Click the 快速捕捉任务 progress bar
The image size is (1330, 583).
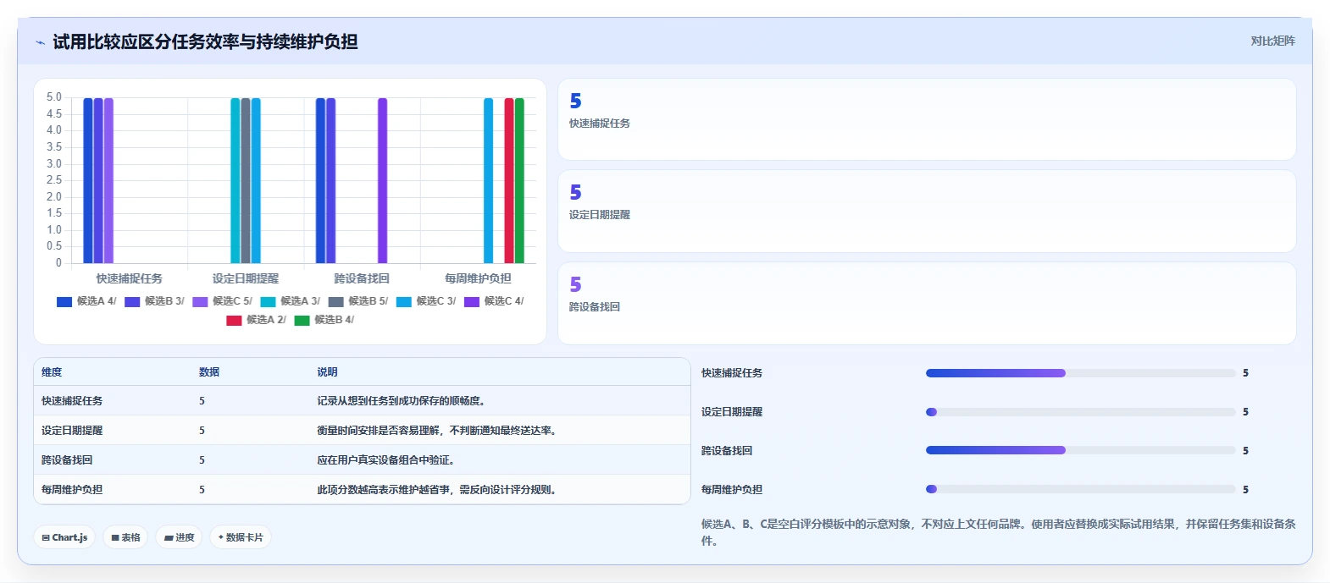click(1081, 373)
